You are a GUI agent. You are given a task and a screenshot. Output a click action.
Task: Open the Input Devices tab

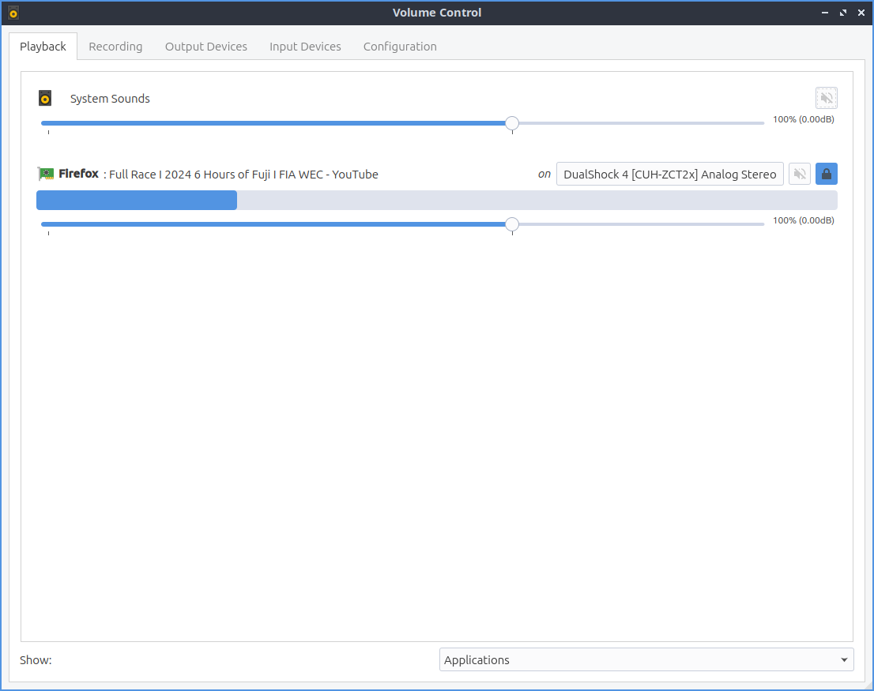tap(305, 47)
